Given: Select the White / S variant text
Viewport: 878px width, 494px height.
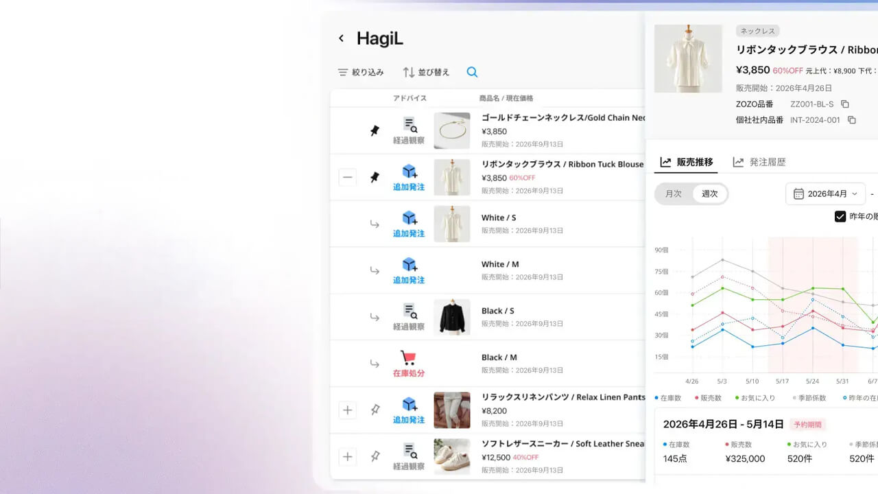Looking at the screenshot, I should 499,218.
